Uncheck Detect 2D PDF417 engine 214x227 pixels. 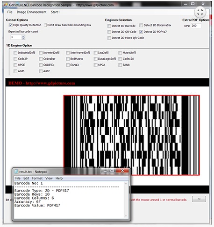pos(141,32)
